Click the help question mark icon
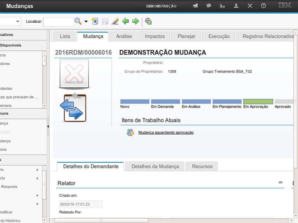Screen dimensions: 298x223 click(x=263, y=6)
